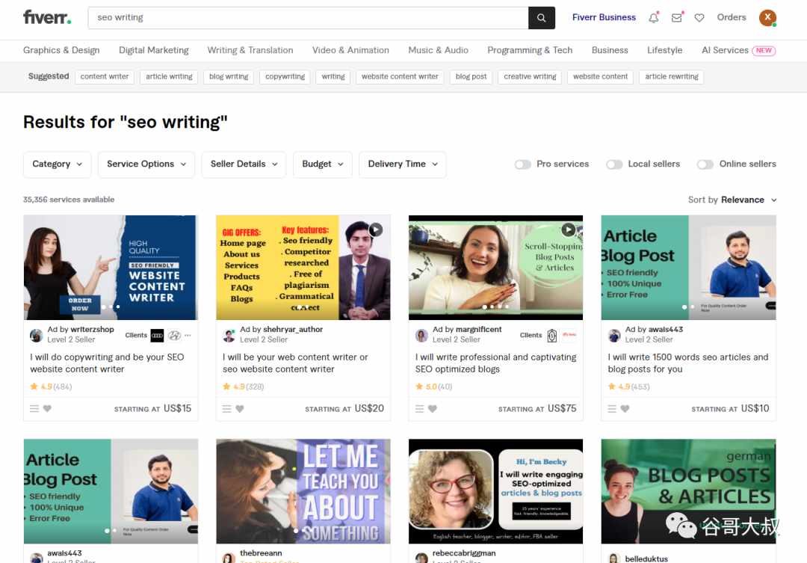Select 'writing' suggestion tag

(333, 77)
